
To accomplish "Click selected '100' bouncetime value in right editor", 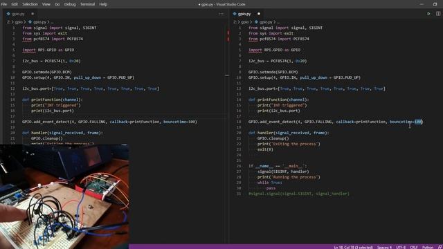I will pyautogui.click(x=418, y=122).
